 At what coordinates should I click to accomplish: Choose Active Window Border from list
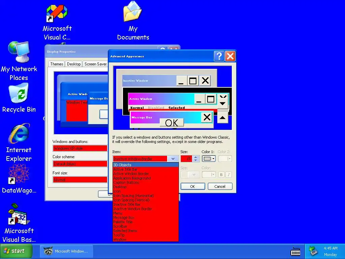[x=146, y=174]
